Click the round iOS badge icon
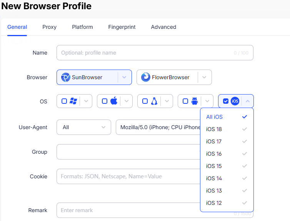The image size is (290, 221). tap(235, 101)
